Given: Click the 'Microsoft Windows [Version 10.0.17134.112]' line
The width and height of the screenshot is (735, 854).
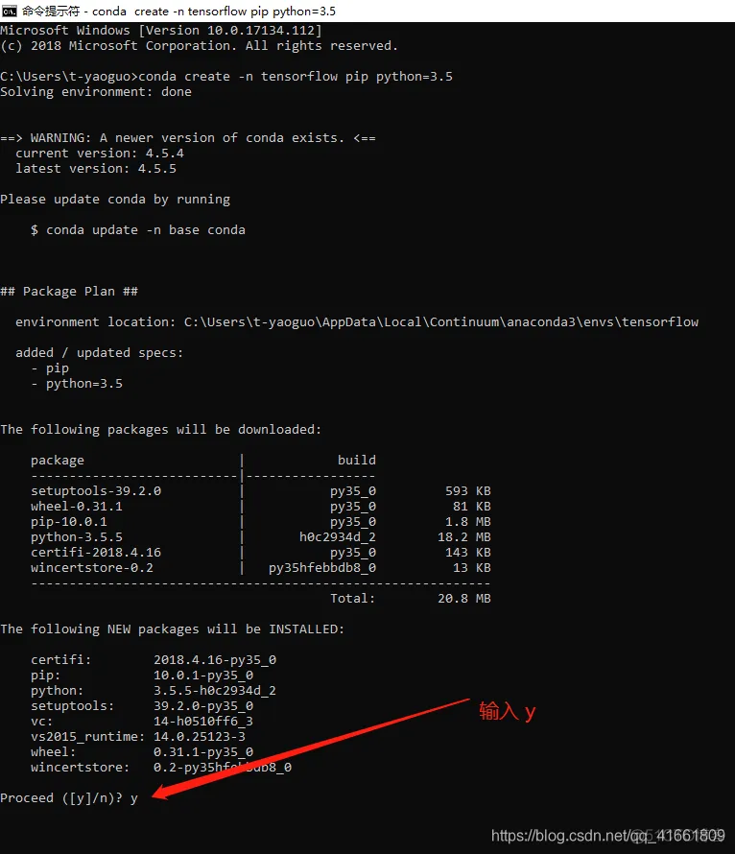Looking at the screenshot, I should point(161,31).
